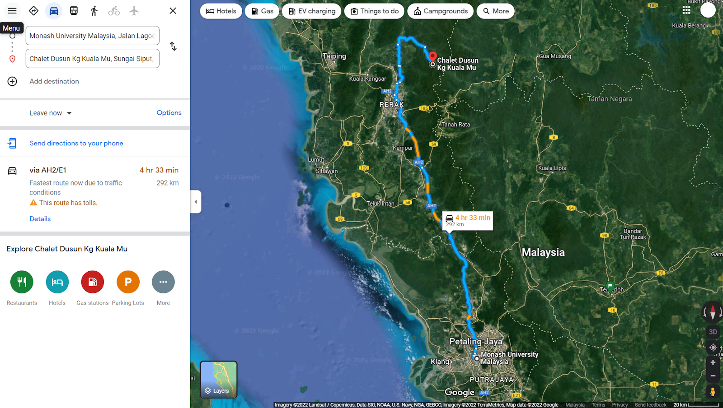
Task: Reset compass to north
Action: click(713, 312)
